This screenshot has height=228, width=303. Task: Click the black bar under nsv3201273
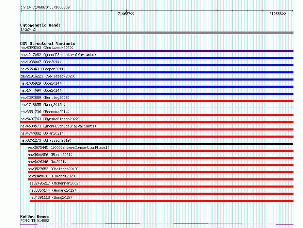(157, 144)
